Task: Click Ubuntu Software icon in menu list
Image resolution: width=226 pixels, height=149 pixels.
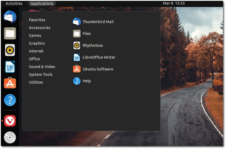Action: coord(77,69)
